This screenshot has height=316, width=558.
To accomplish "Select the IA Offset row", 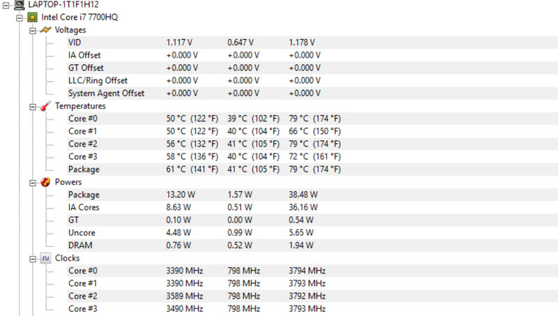I will pyautogui.click(x=312, y=55).
